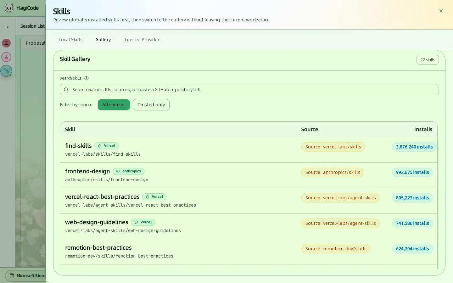
Task: Open the vercel-react-best-practices skill name
Action: point(102,197)
